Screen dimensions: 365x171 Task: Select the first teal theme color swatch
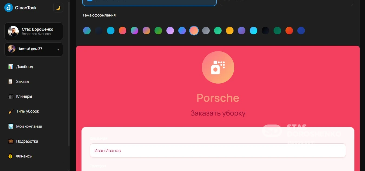click(x=87, y=31)
